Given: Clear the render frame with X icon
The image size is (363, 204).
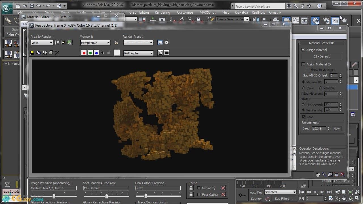Looking at the screenshot, I should tap(57, 53).
